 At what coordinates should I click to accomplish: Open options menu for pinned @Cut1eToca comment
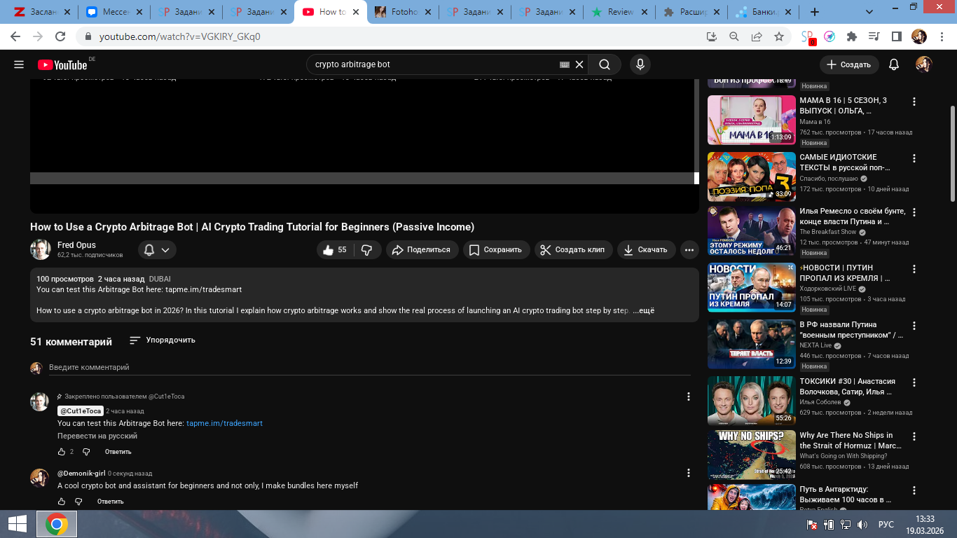pyautogui.click(x=689, y=396)
